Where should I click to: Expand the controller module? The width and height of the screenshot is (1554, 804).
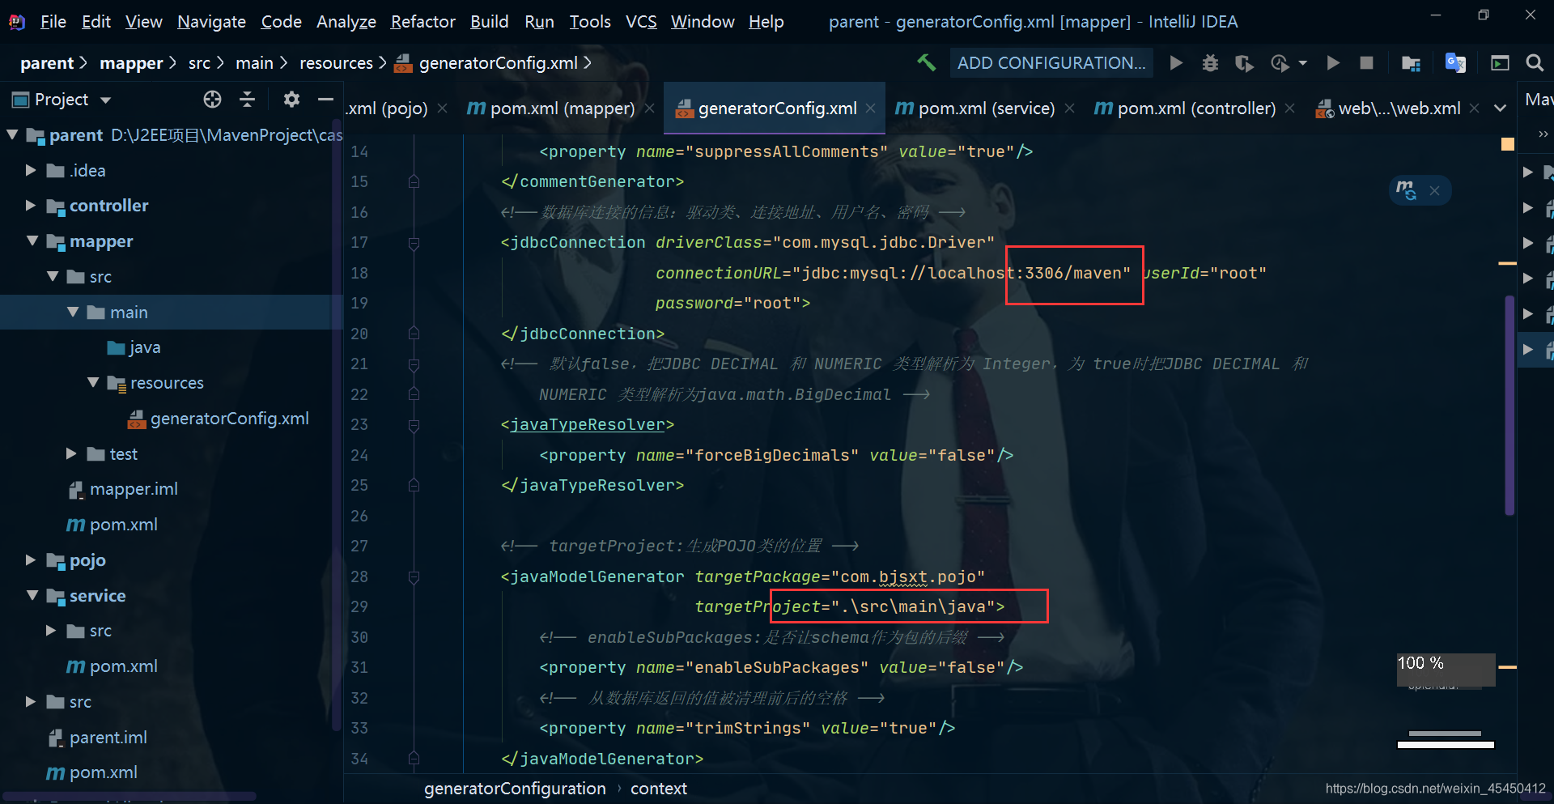31,206
